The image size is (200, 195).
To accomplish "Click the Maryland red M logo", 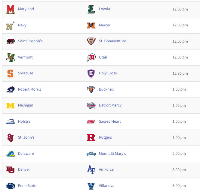I will [x=11, y=9].
